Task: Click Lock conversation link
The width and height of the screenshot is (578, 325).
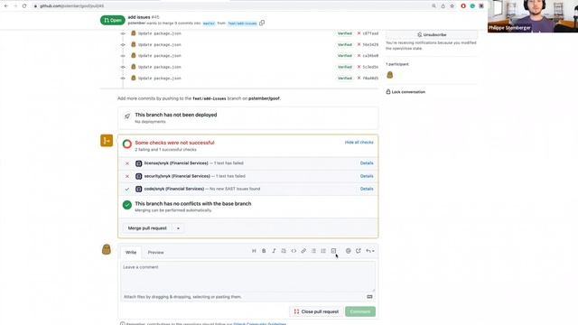Action: [406, 92]
